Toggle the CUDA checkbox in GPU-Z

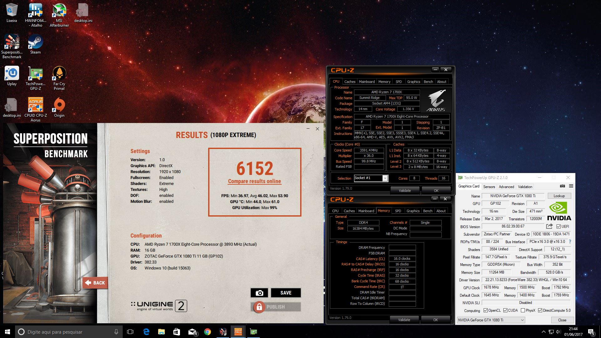pyautogui.click(x=505, y=310)
